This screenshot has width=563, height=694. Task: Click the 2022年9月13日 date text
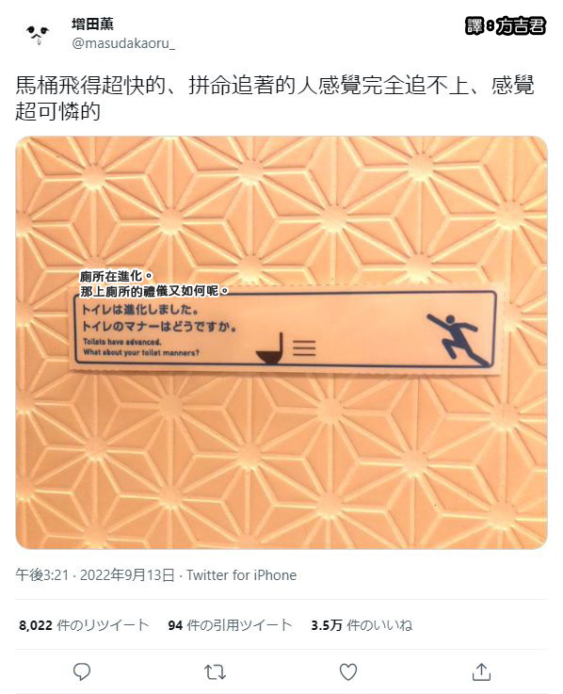pyautogui.click(x=127, y=575)
